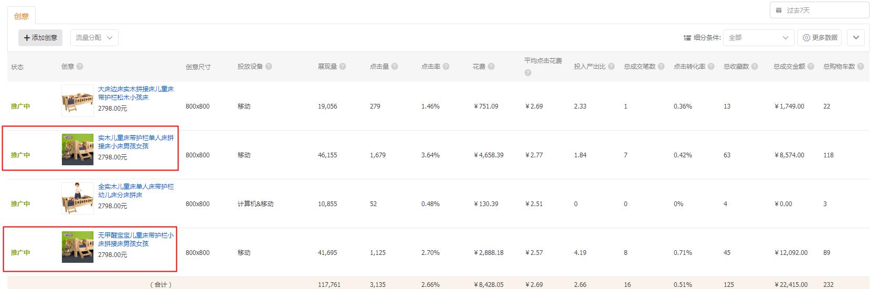This screenshot has height=289, width=879.
Task: Click the 更多数据 button
Action: 820,38
